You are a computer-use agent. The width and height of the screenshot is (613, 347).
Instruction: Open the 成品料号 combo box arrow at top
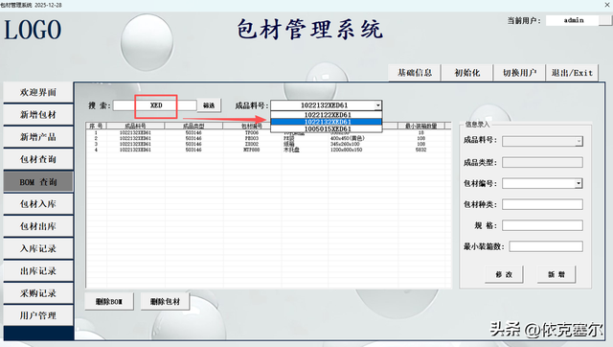(x=377, y=105)
